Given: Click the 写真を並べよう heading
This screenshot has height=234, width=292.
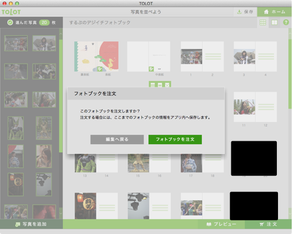Looking at the screenshot, I should [146, 12].
